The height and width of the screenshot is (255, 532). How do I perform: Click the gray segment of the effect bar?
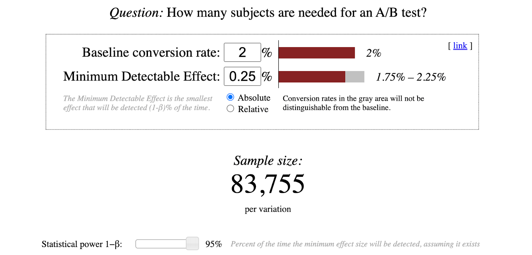354,77
